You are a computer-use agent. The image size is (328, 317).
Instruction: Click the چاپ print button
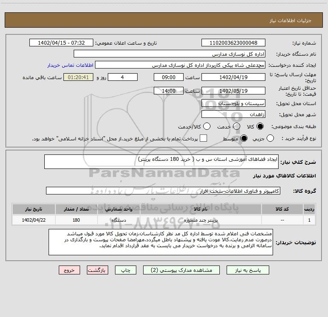[126, 270]
